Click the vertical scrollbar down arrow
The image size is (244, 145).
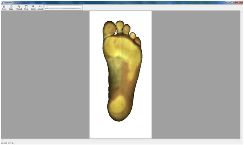coord(242,137)
